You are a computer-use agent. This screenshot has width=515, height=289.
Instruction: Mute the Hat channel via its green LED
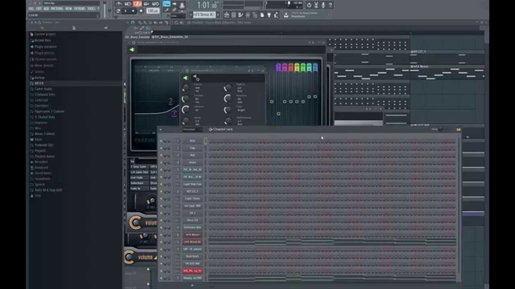pyautogui.click(x=161, y=155)
